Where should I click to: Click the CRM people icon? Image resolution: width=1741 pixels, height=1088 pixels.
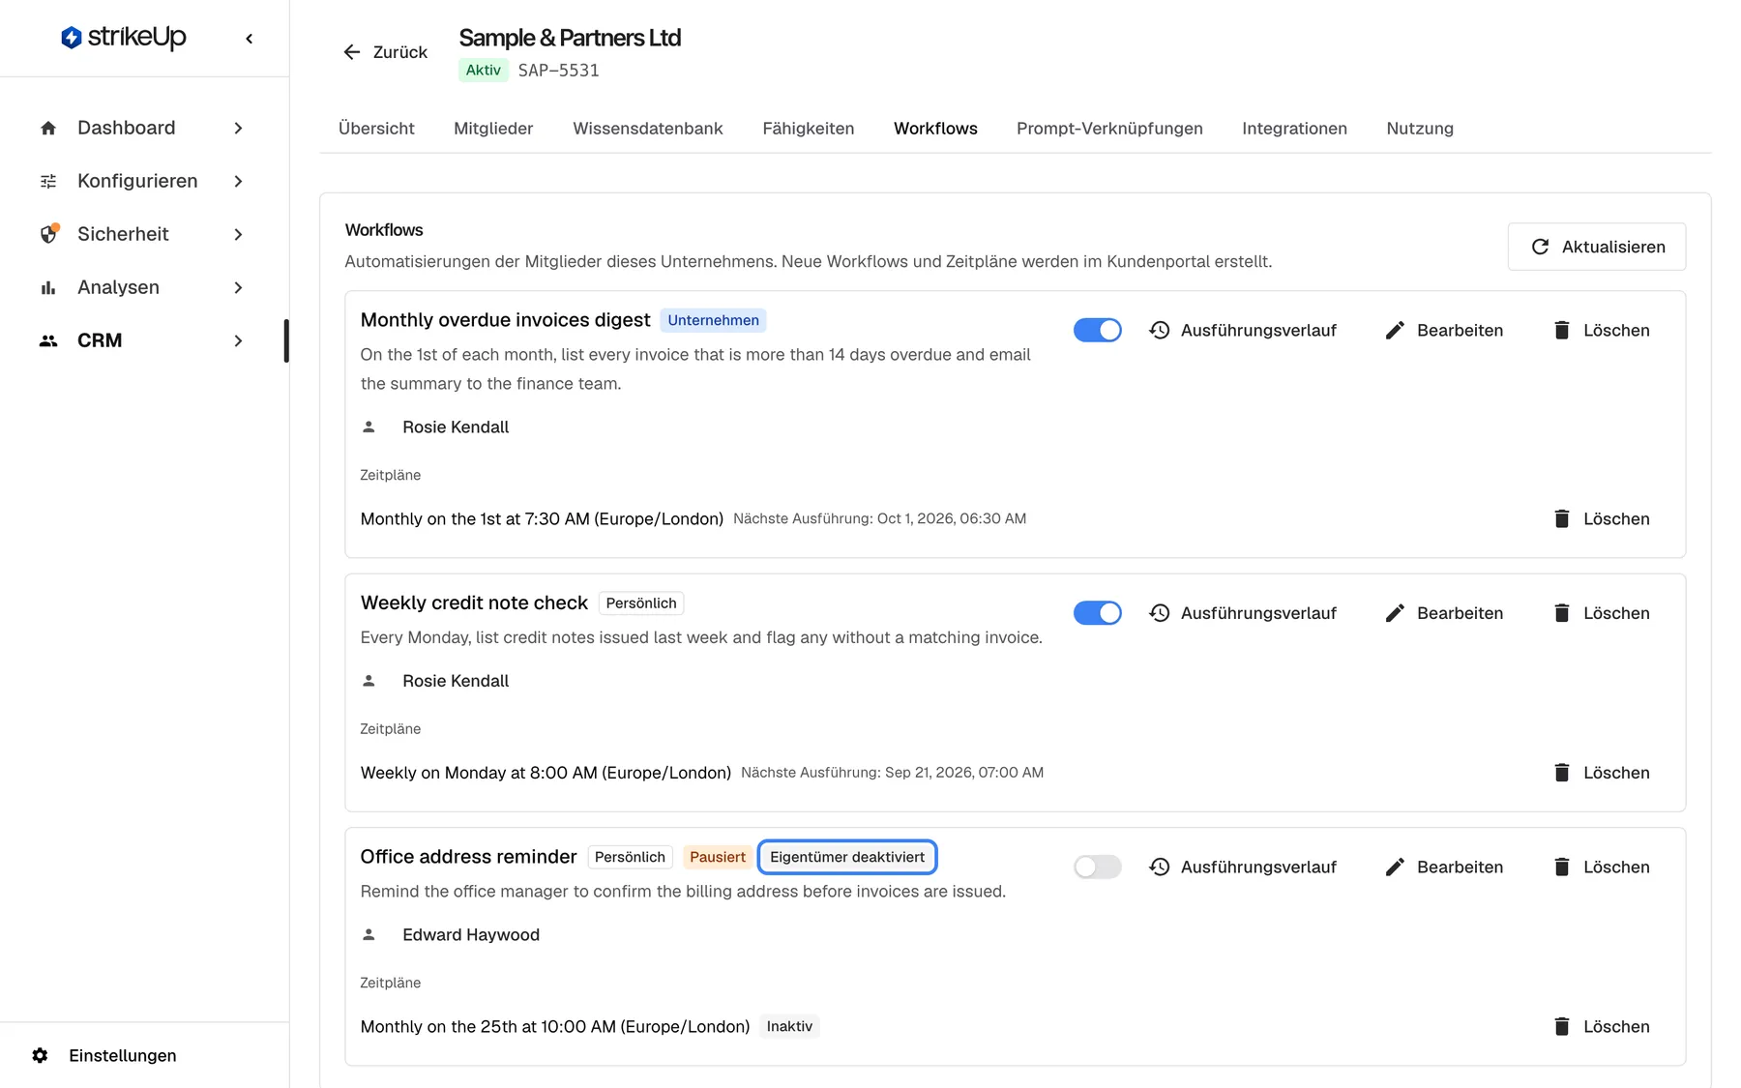click(48, 340)
